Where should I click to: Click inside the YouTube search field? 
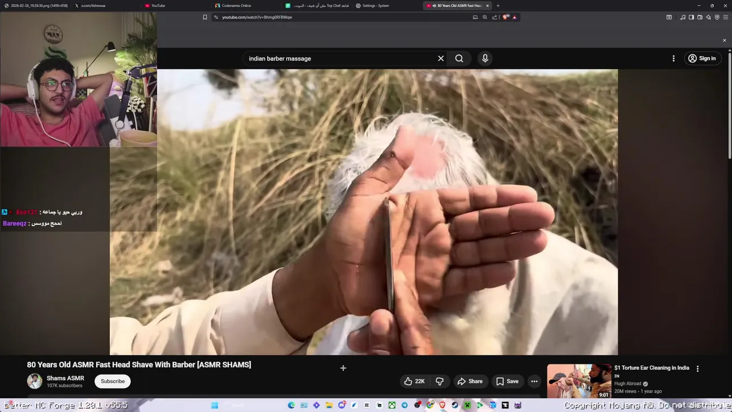340,58
